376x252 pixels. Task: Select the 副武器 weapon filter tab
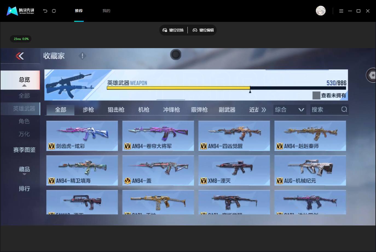[227, 110]
